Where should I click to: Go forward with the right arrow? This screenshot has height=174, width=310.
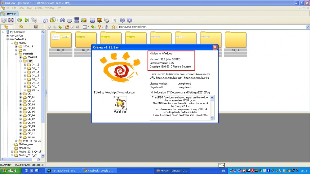click(55, 27)
